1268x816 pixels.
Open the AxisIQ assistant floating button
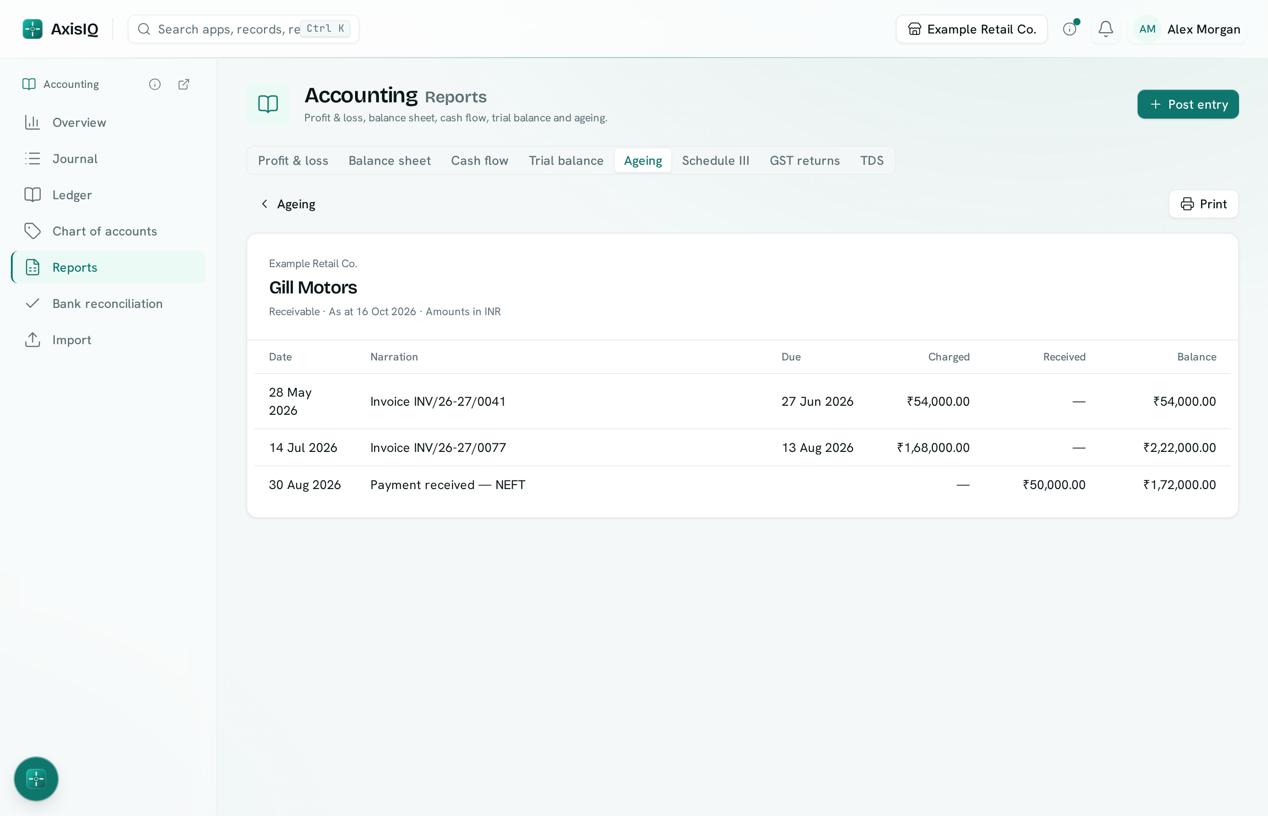click(36, 778)
